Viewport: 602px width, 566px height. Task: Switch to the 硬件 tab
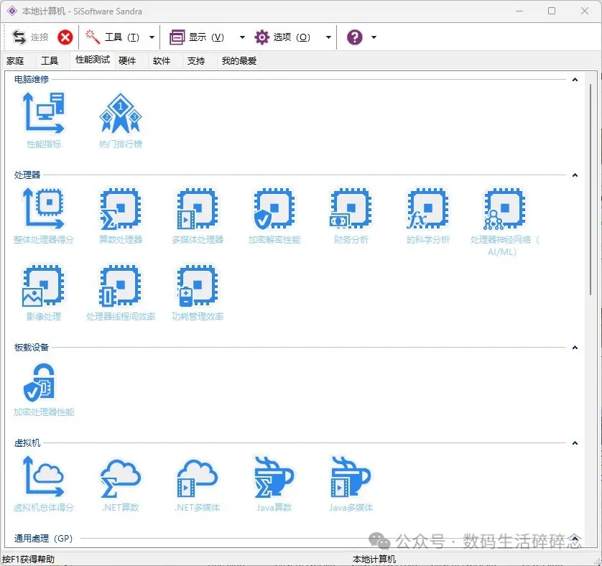click(127, 60)
